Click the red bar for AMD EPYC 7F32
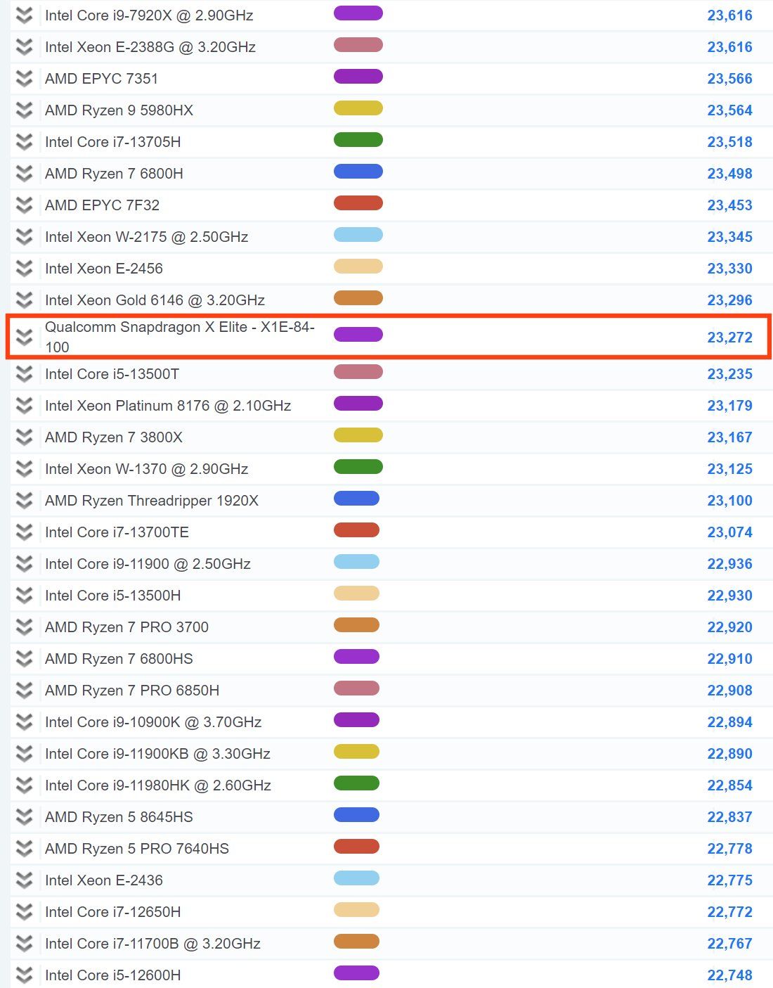This screenshot has height=988, width=773. click(x=358, y=203)
